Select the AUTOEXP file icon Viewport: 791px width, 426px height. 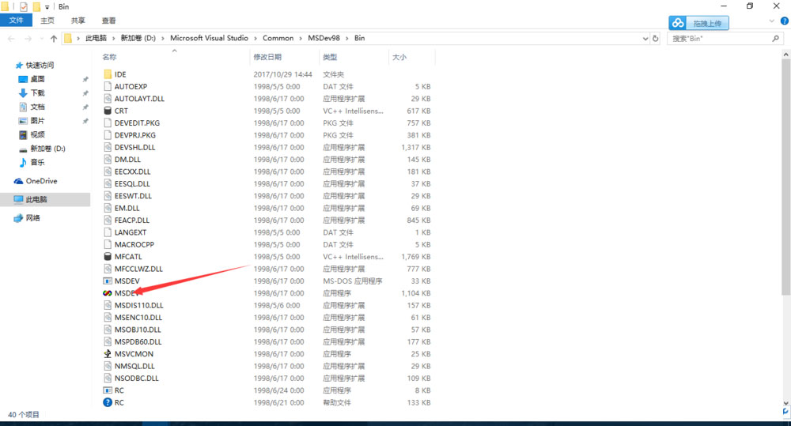pyautogui.click(x=108, y=86)
